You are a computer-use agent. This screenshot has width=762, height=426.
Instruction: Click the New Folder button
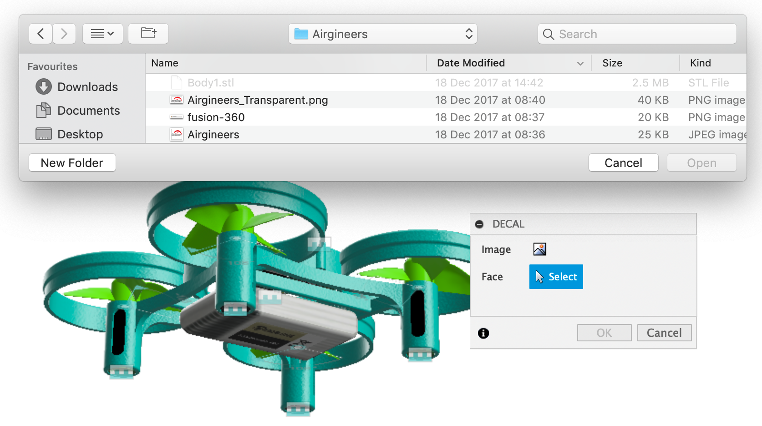click(x=72, y=162)
